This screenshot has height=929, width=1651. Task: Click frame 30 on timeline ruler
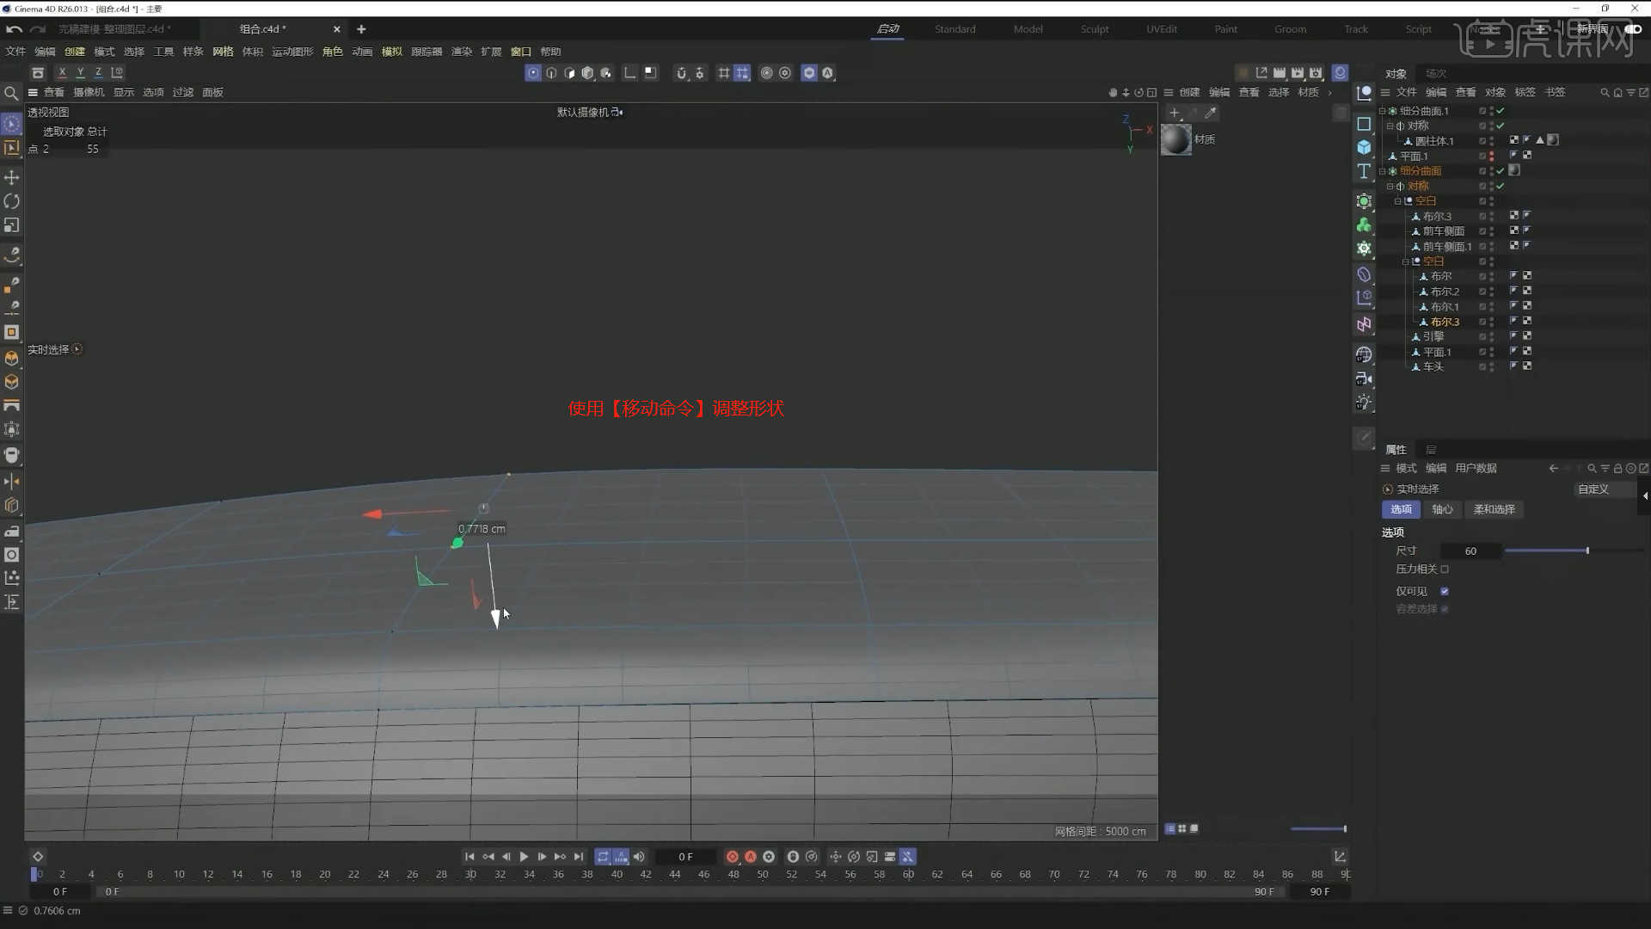point(470,875)
